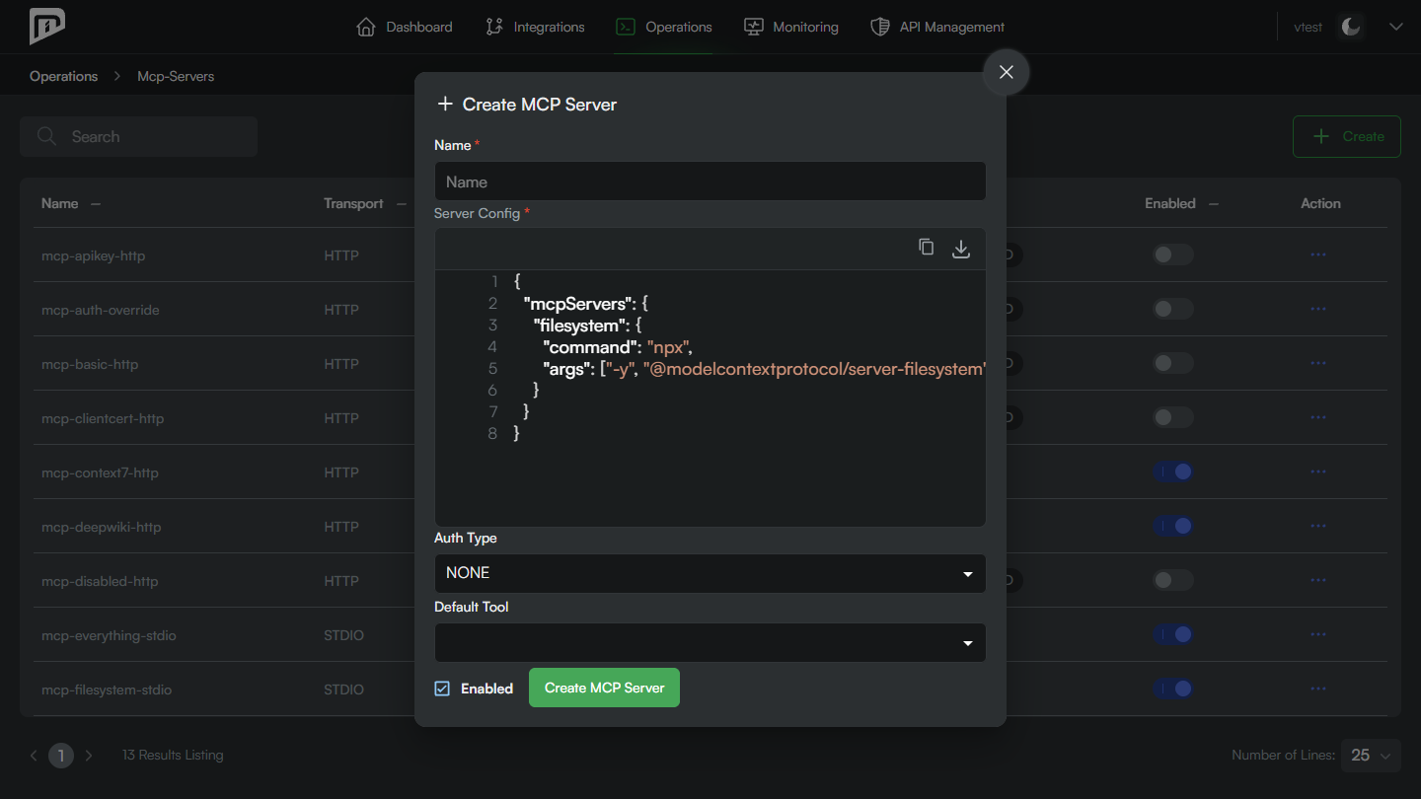
Task: Expand the user menu chevron next to vtest
Action: coord(1395,27)
